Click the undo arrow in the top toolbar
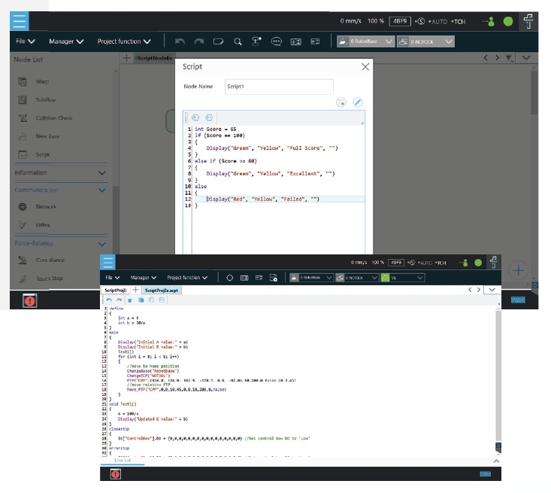This screenshot has height=493, width=551. pyautogui.click(x=180, y=41)
